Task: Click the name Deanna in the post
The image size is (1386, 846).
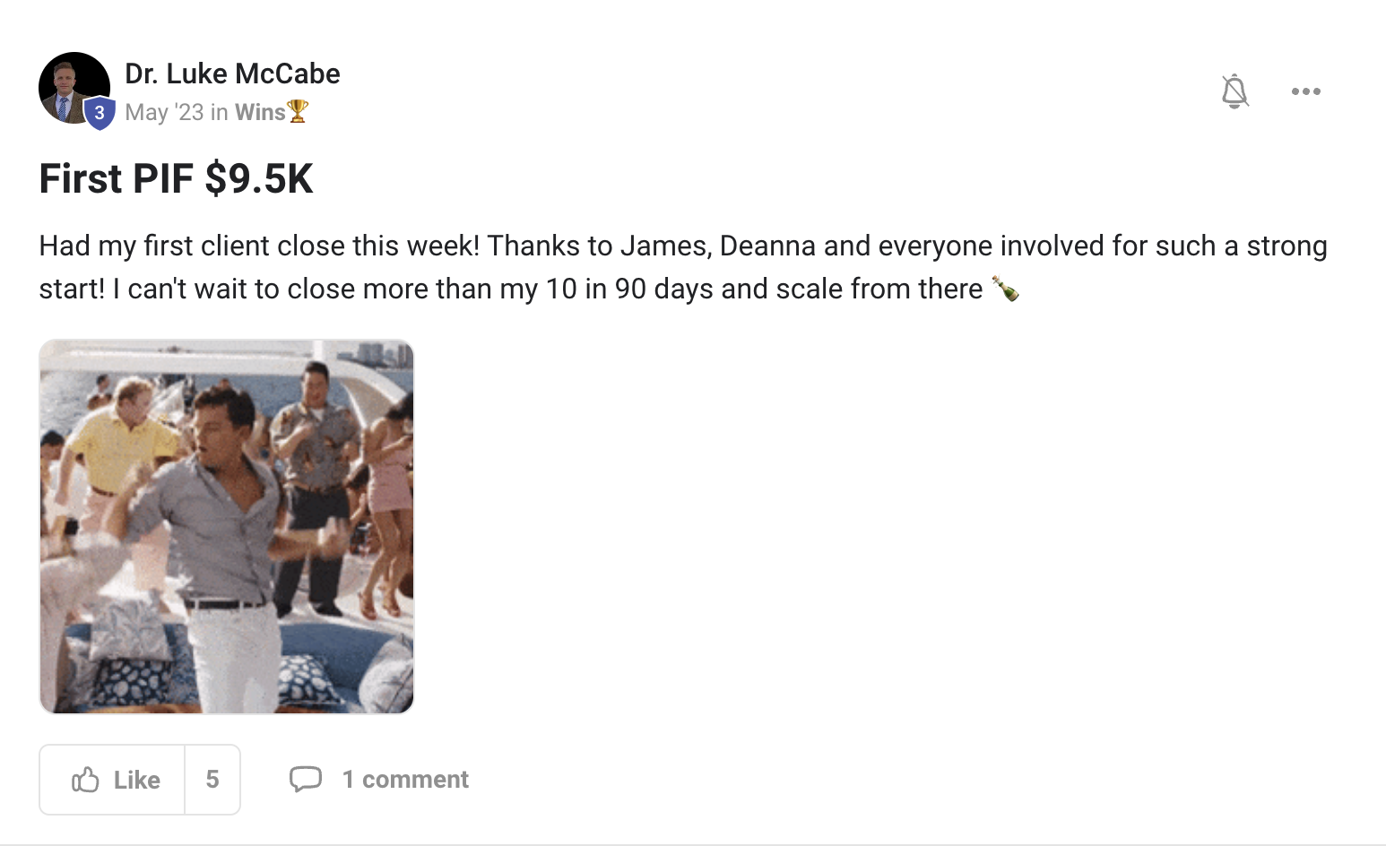Action: click(767, 246)
